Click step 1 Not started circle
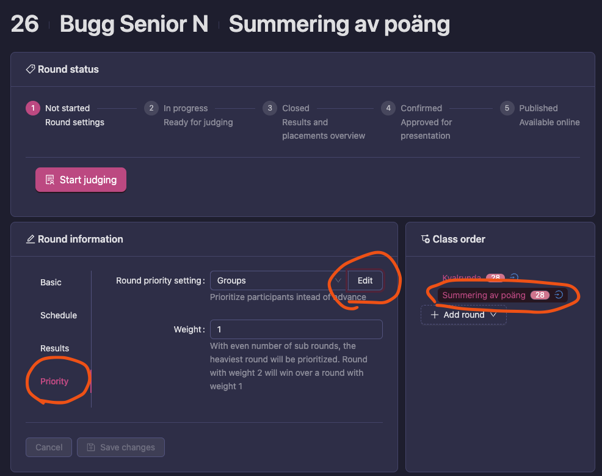The height and width of the screenshot is (476, 602). pyautogui.click(x=32, y=108)
